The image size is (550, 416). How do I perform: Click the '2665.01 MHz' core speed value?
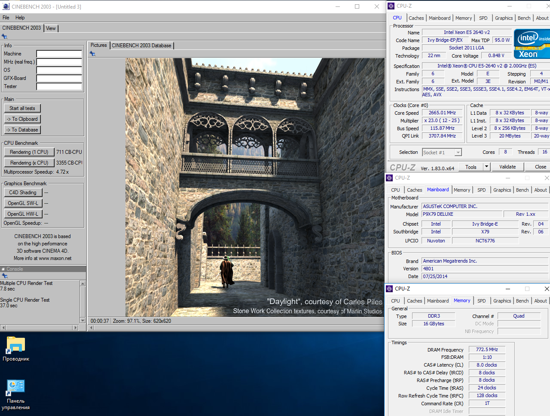click(442, 113)
